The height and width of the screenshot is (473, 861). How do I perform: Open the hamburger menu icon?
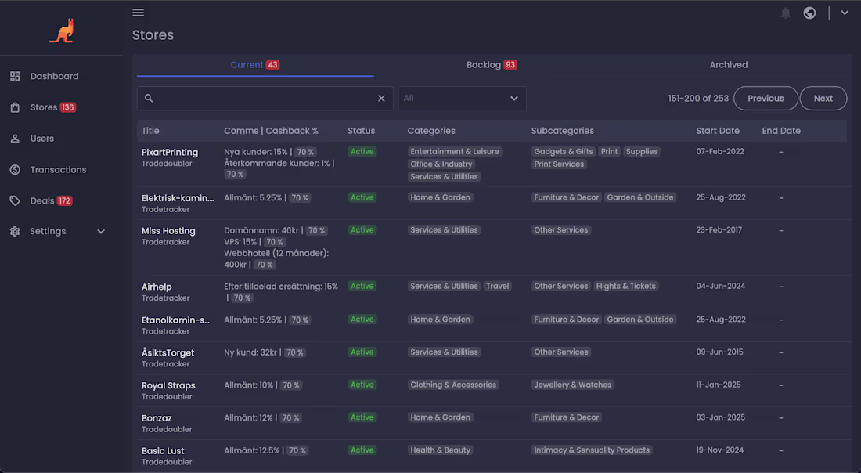tap(139, 13)
